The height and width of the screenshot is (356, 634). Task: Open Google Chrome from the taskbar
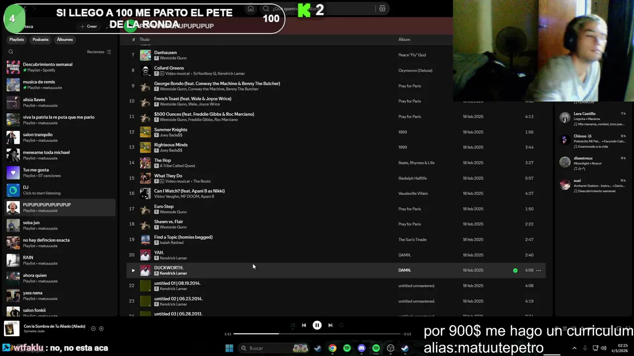pyautogui.click(x=332, y=348)
